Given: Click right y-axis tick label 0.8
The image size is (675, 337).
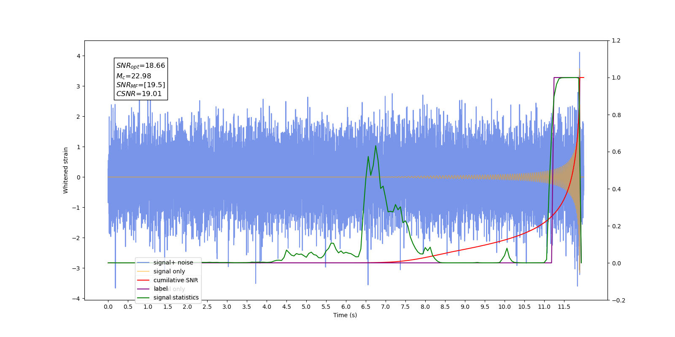Looking at the screenshot, I should tap(616, 115).
